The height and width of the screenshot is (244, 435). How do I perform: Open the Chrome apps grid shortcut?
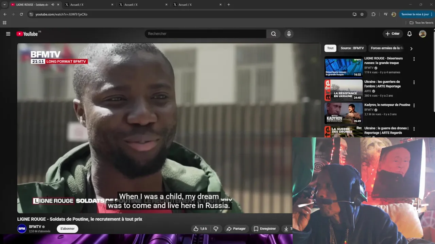click(x=4, y=23)
